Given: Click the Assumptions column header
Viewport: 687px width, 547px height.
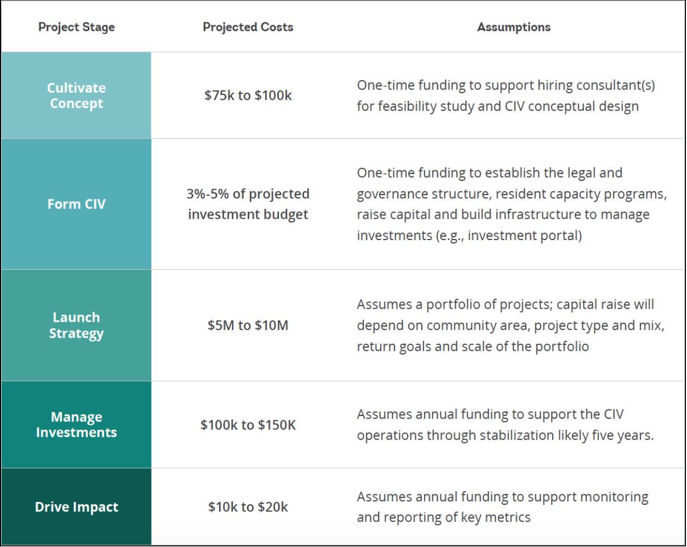Looking at the screenshot, I should tap(513, 27).
